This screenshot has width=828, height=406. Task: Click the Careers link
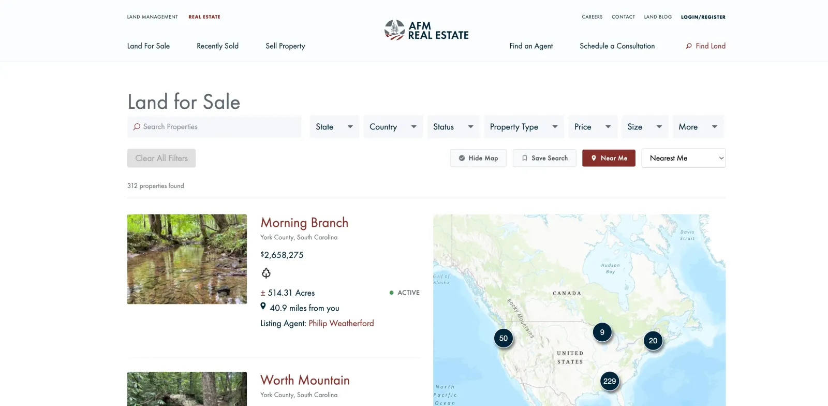pos(592,17)
